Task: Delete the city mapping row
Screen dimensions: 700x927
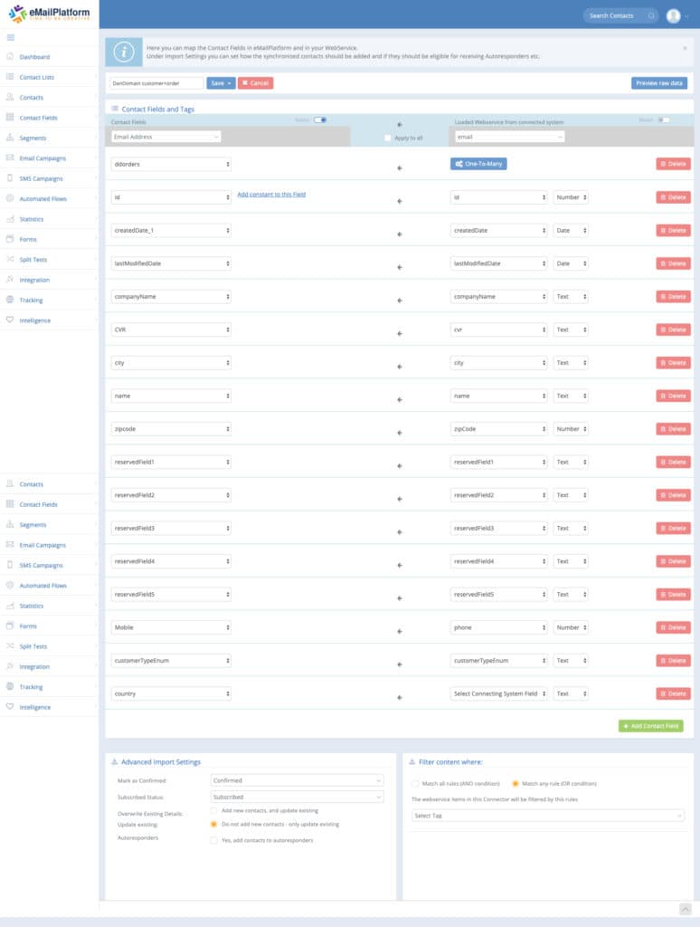Action: 674,362
